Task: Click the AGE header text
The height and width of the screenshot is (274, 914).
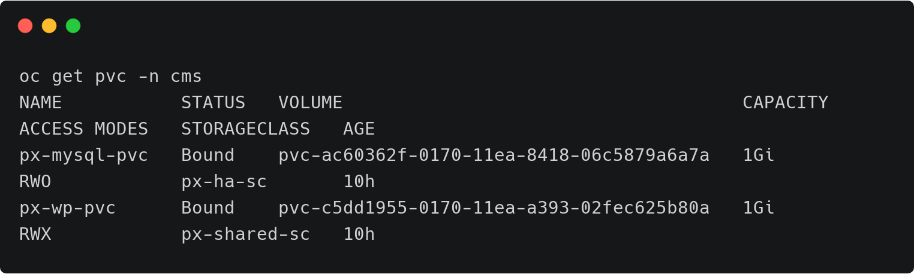Action: tap(359, 129)
